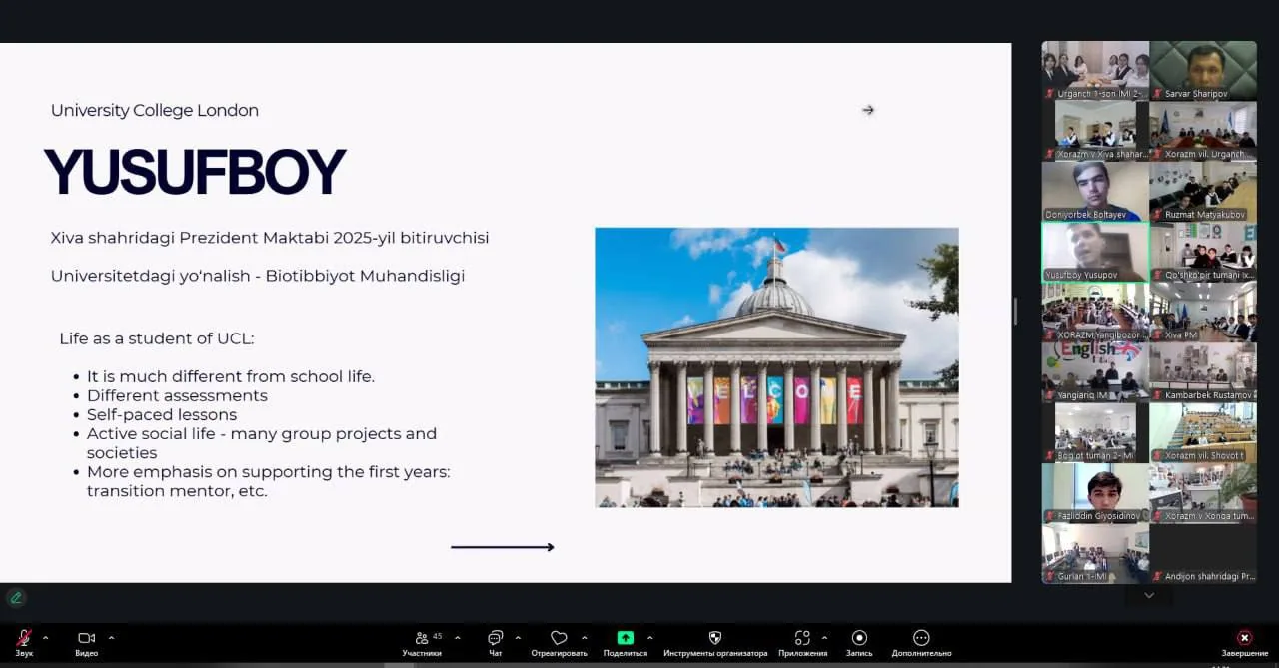The image size is (1279, 668).
Task: Click 'Xiva shahridagi Prezident Maktabi 2025-yil bitiruvchisi' line
Action: coord(270,238)
